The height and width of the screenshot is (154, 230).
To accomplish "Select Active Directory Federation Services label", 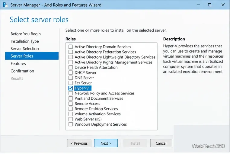I will 105,52.
